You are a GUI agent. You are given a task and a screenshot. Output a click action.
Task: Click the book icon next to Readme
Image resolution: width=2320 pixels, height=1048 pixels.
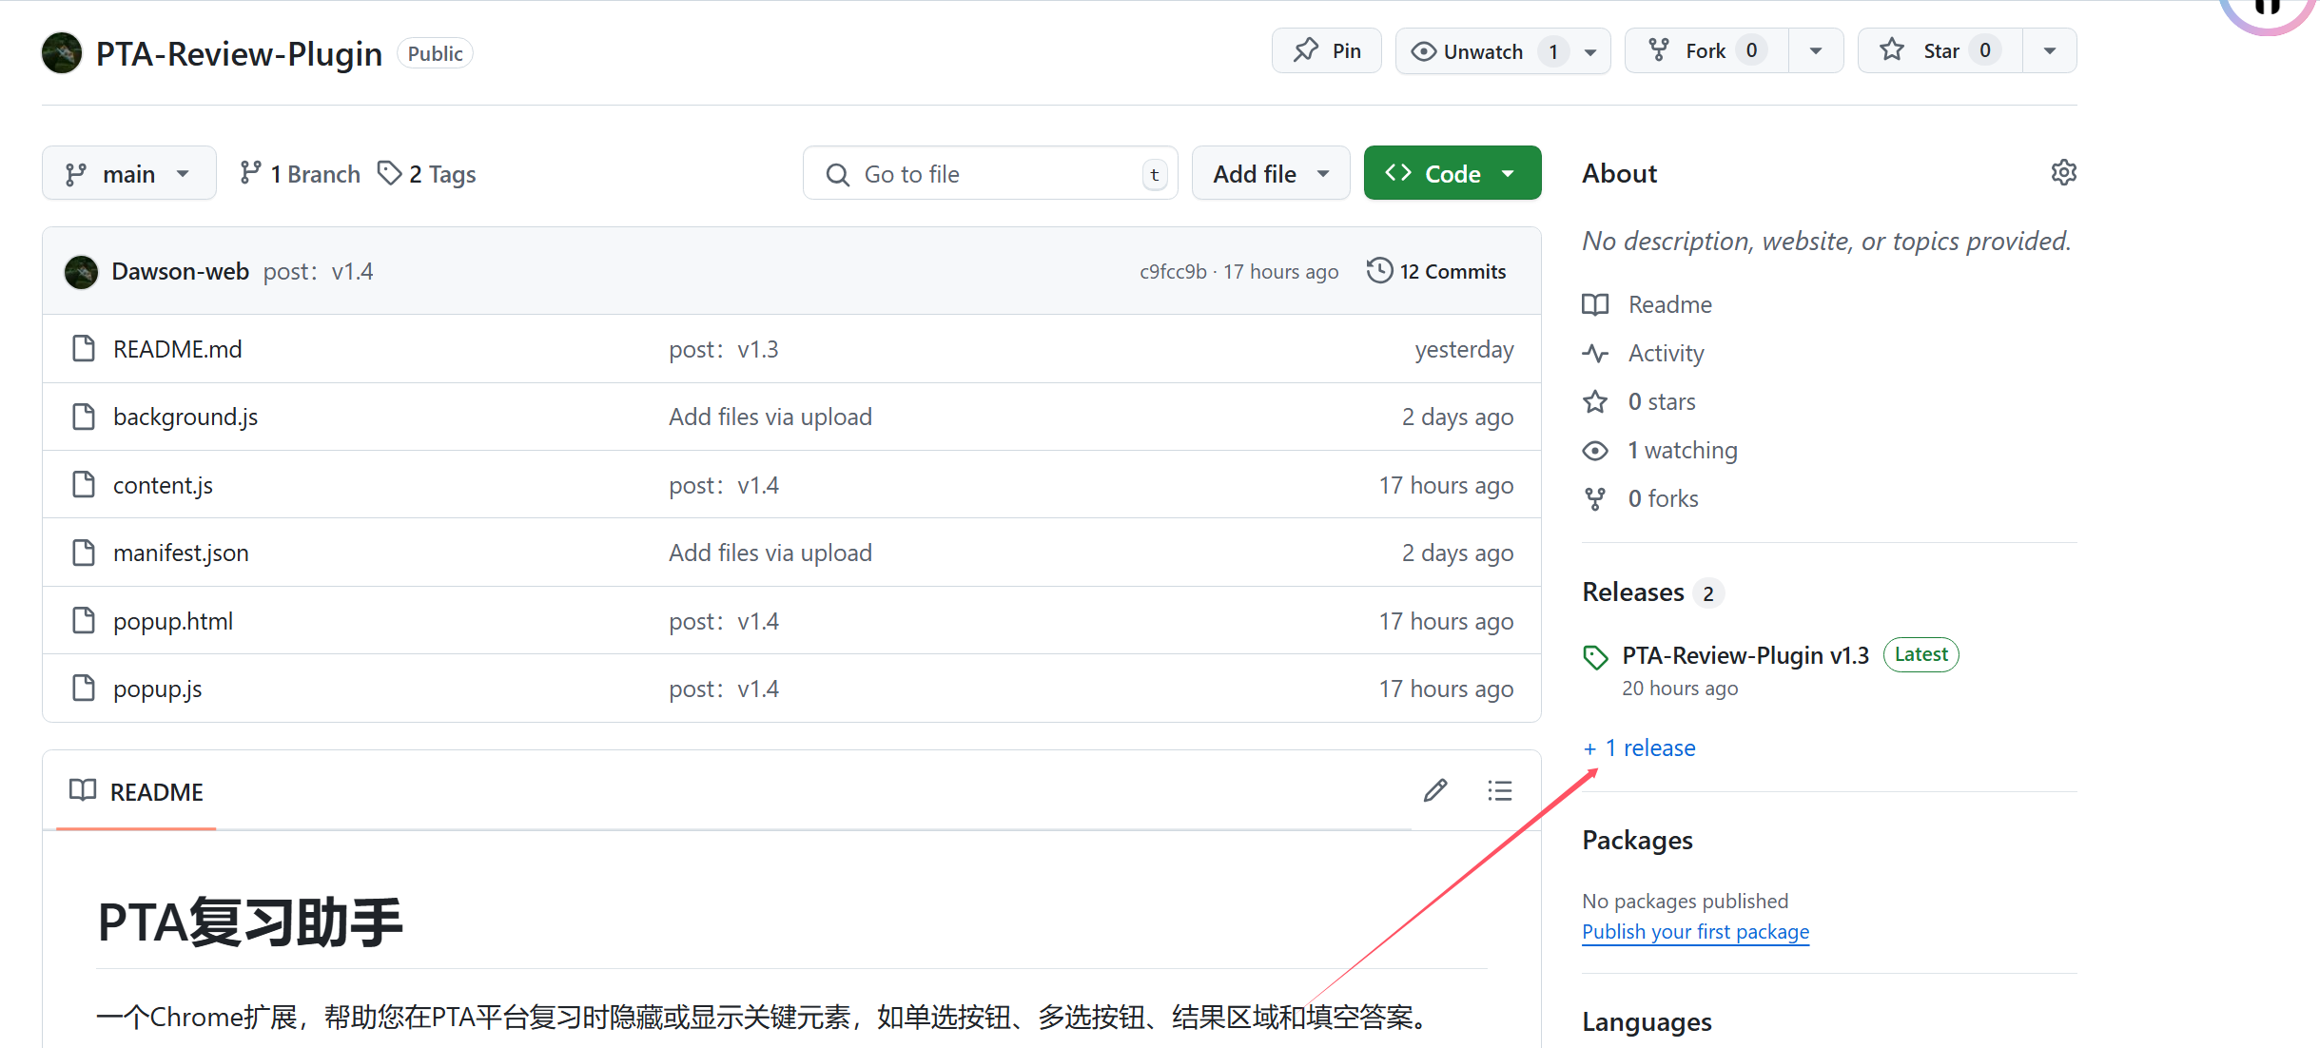click(1595, 304)
